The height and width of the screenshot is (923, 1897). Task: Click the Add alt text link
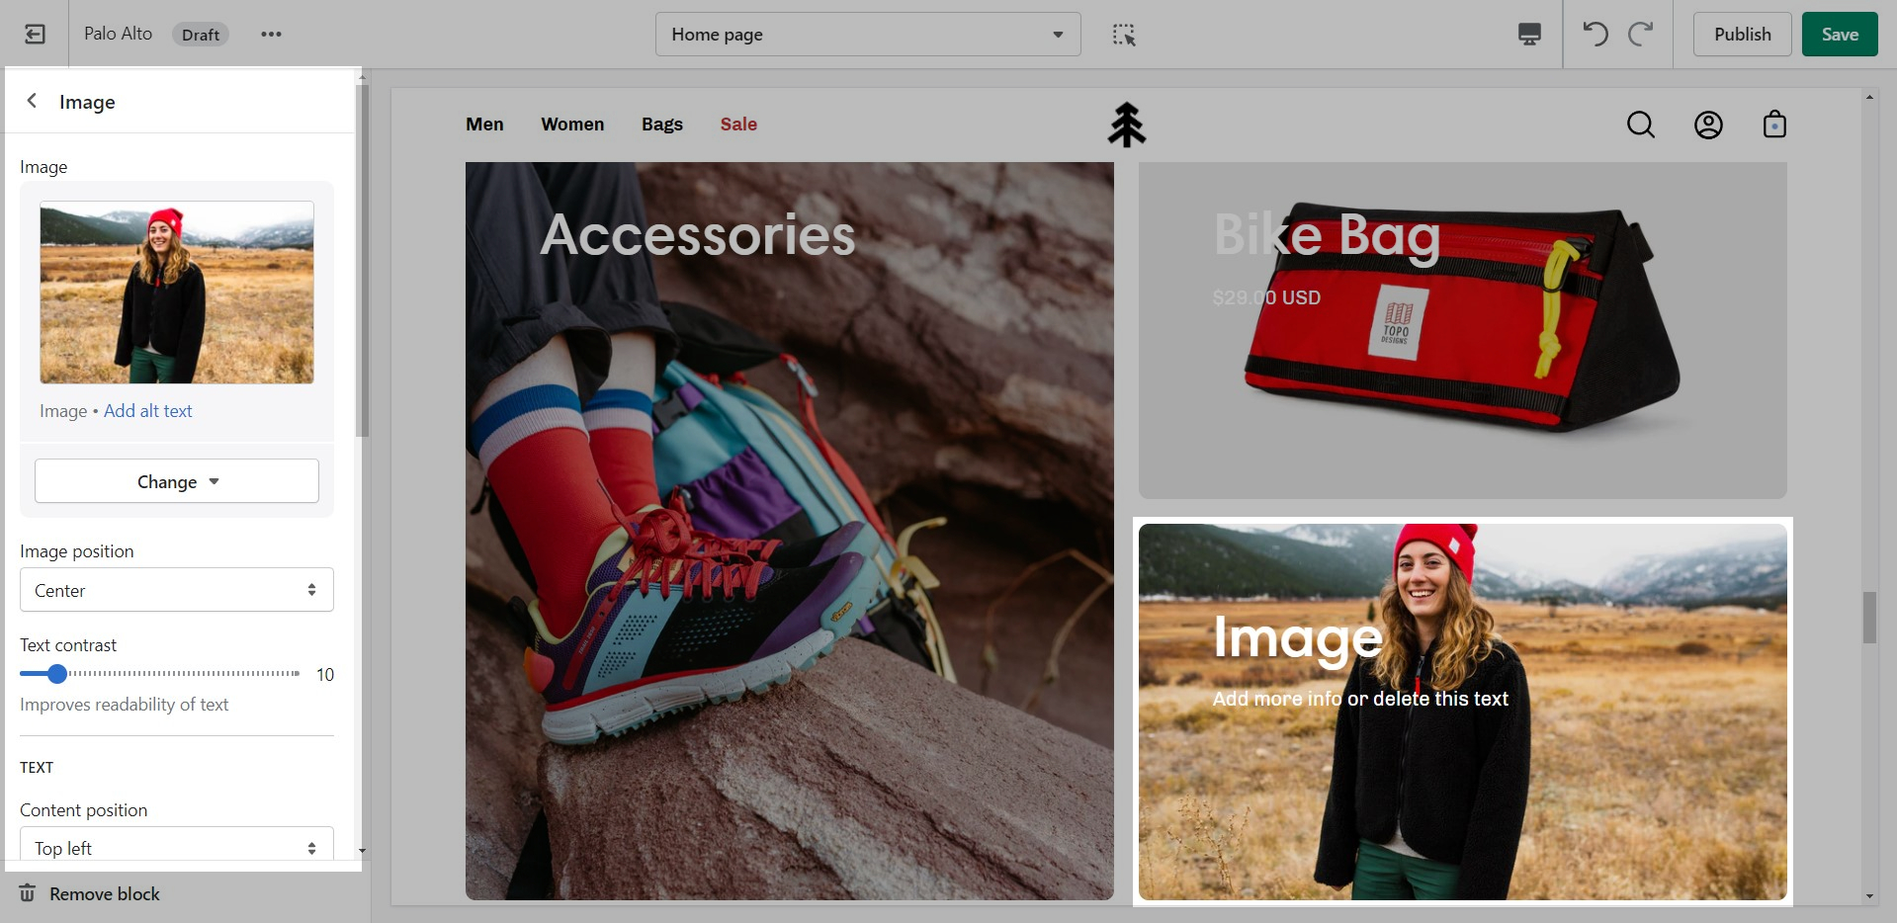(x=148, y=411)
